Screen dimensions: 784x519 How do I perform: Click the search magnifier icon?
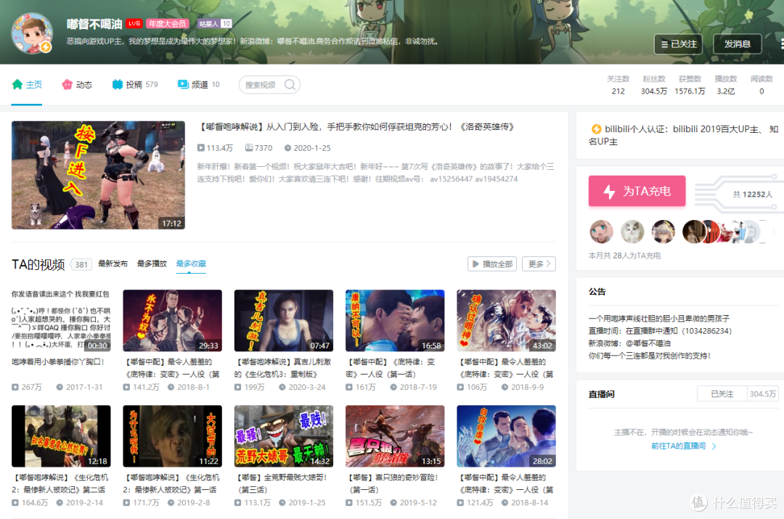click(x=290, y=85)
